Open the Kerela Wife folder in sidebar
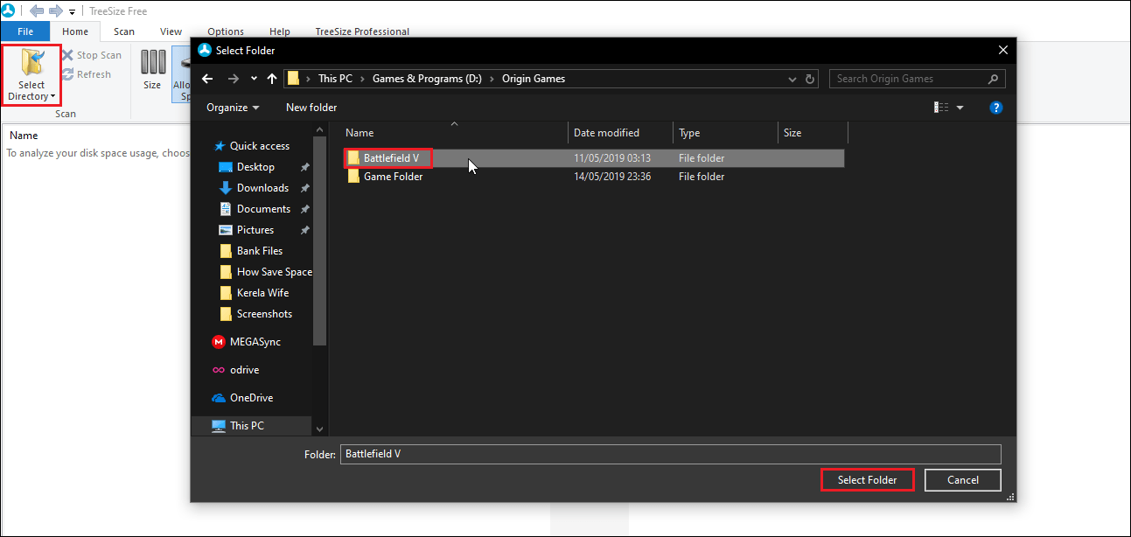 pyautogui.click(x=254, y=293)
